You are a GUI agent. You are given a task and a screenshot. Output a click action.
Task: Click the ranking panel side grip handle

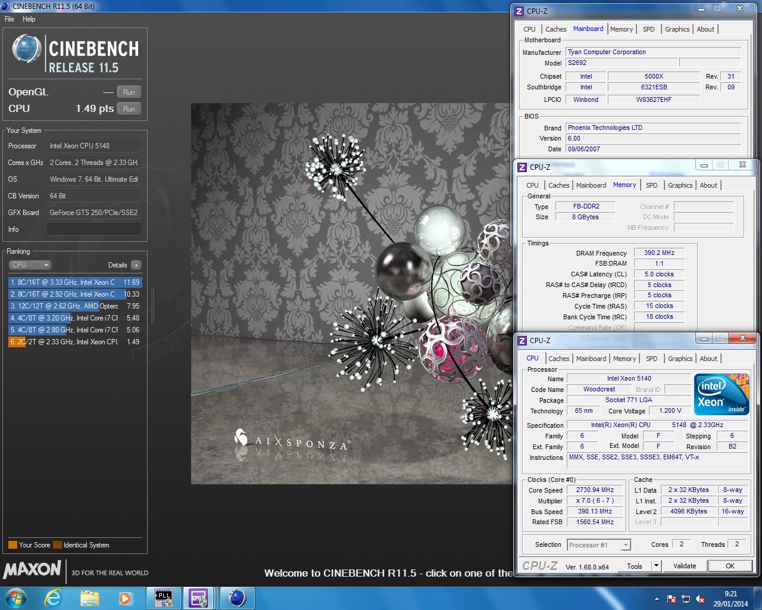152,306
